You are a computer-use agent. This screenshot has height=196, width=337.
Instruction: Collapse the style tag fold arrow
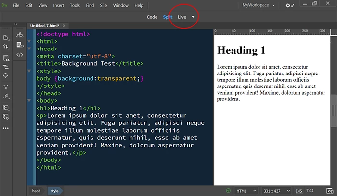(x=29, y=71)
